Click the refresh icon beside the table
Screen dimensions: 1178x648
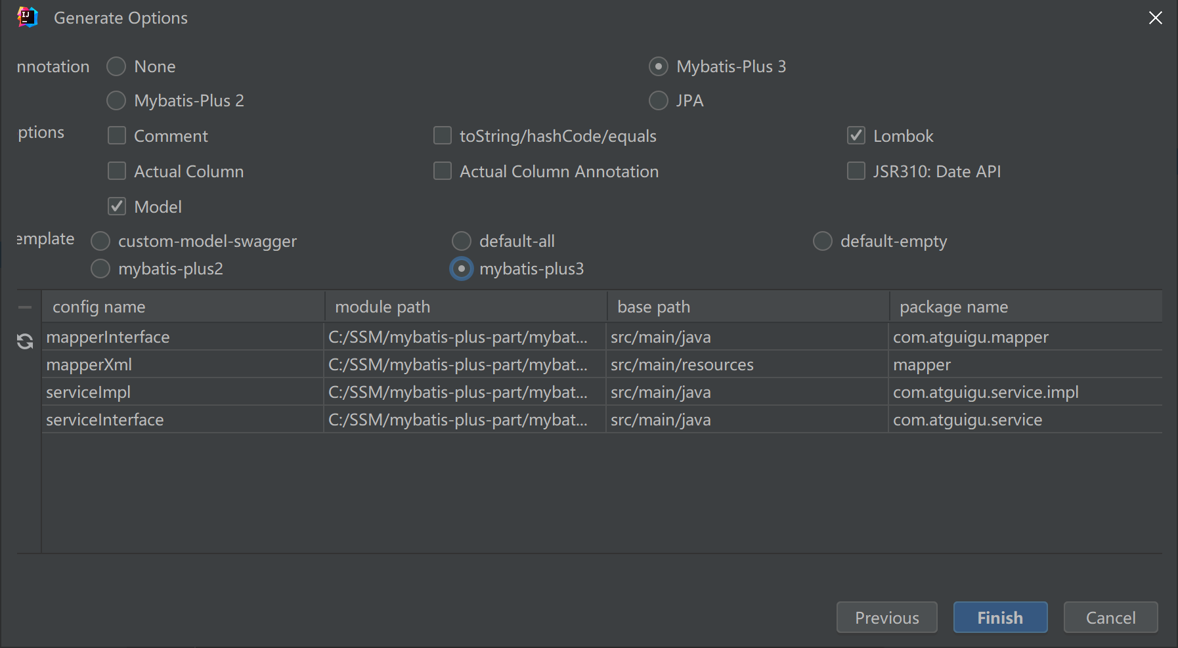coord(25,341)
